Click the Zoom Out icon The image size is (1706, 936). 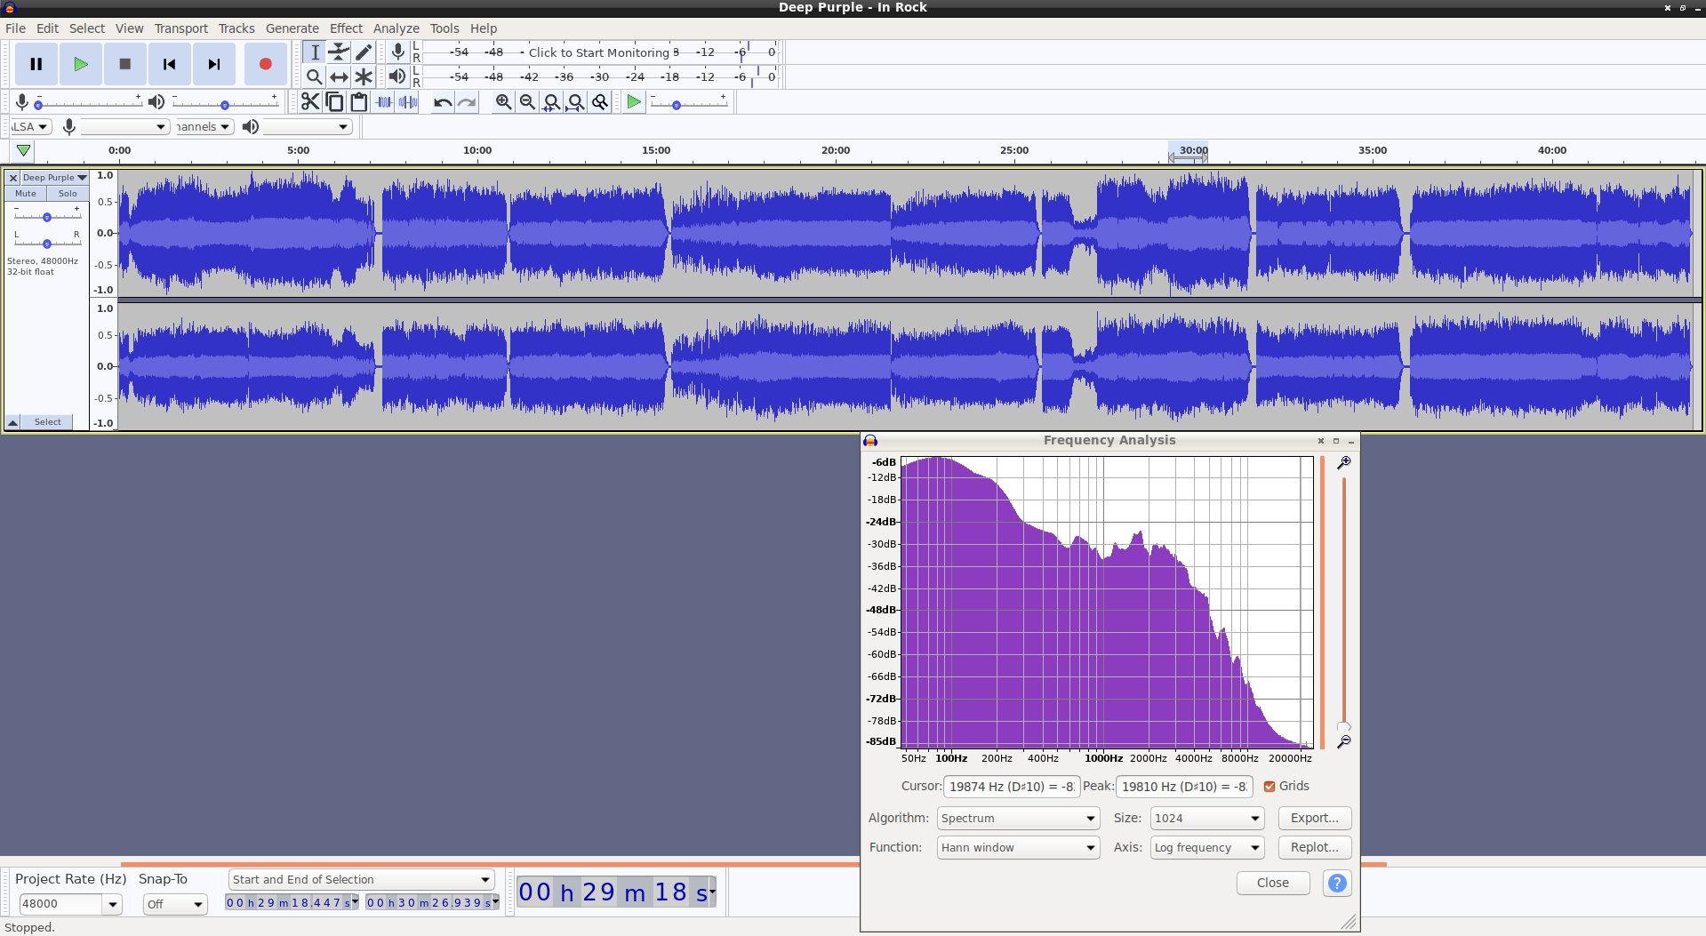[527, 102]
